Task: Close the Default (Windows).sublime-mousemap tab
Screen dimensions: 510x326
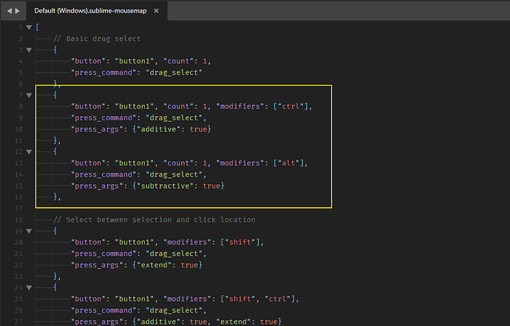Action: pos(156,11)
